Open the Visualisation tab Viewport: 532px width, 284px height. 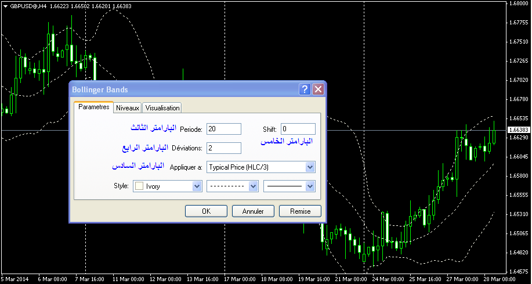click(162, 108)
